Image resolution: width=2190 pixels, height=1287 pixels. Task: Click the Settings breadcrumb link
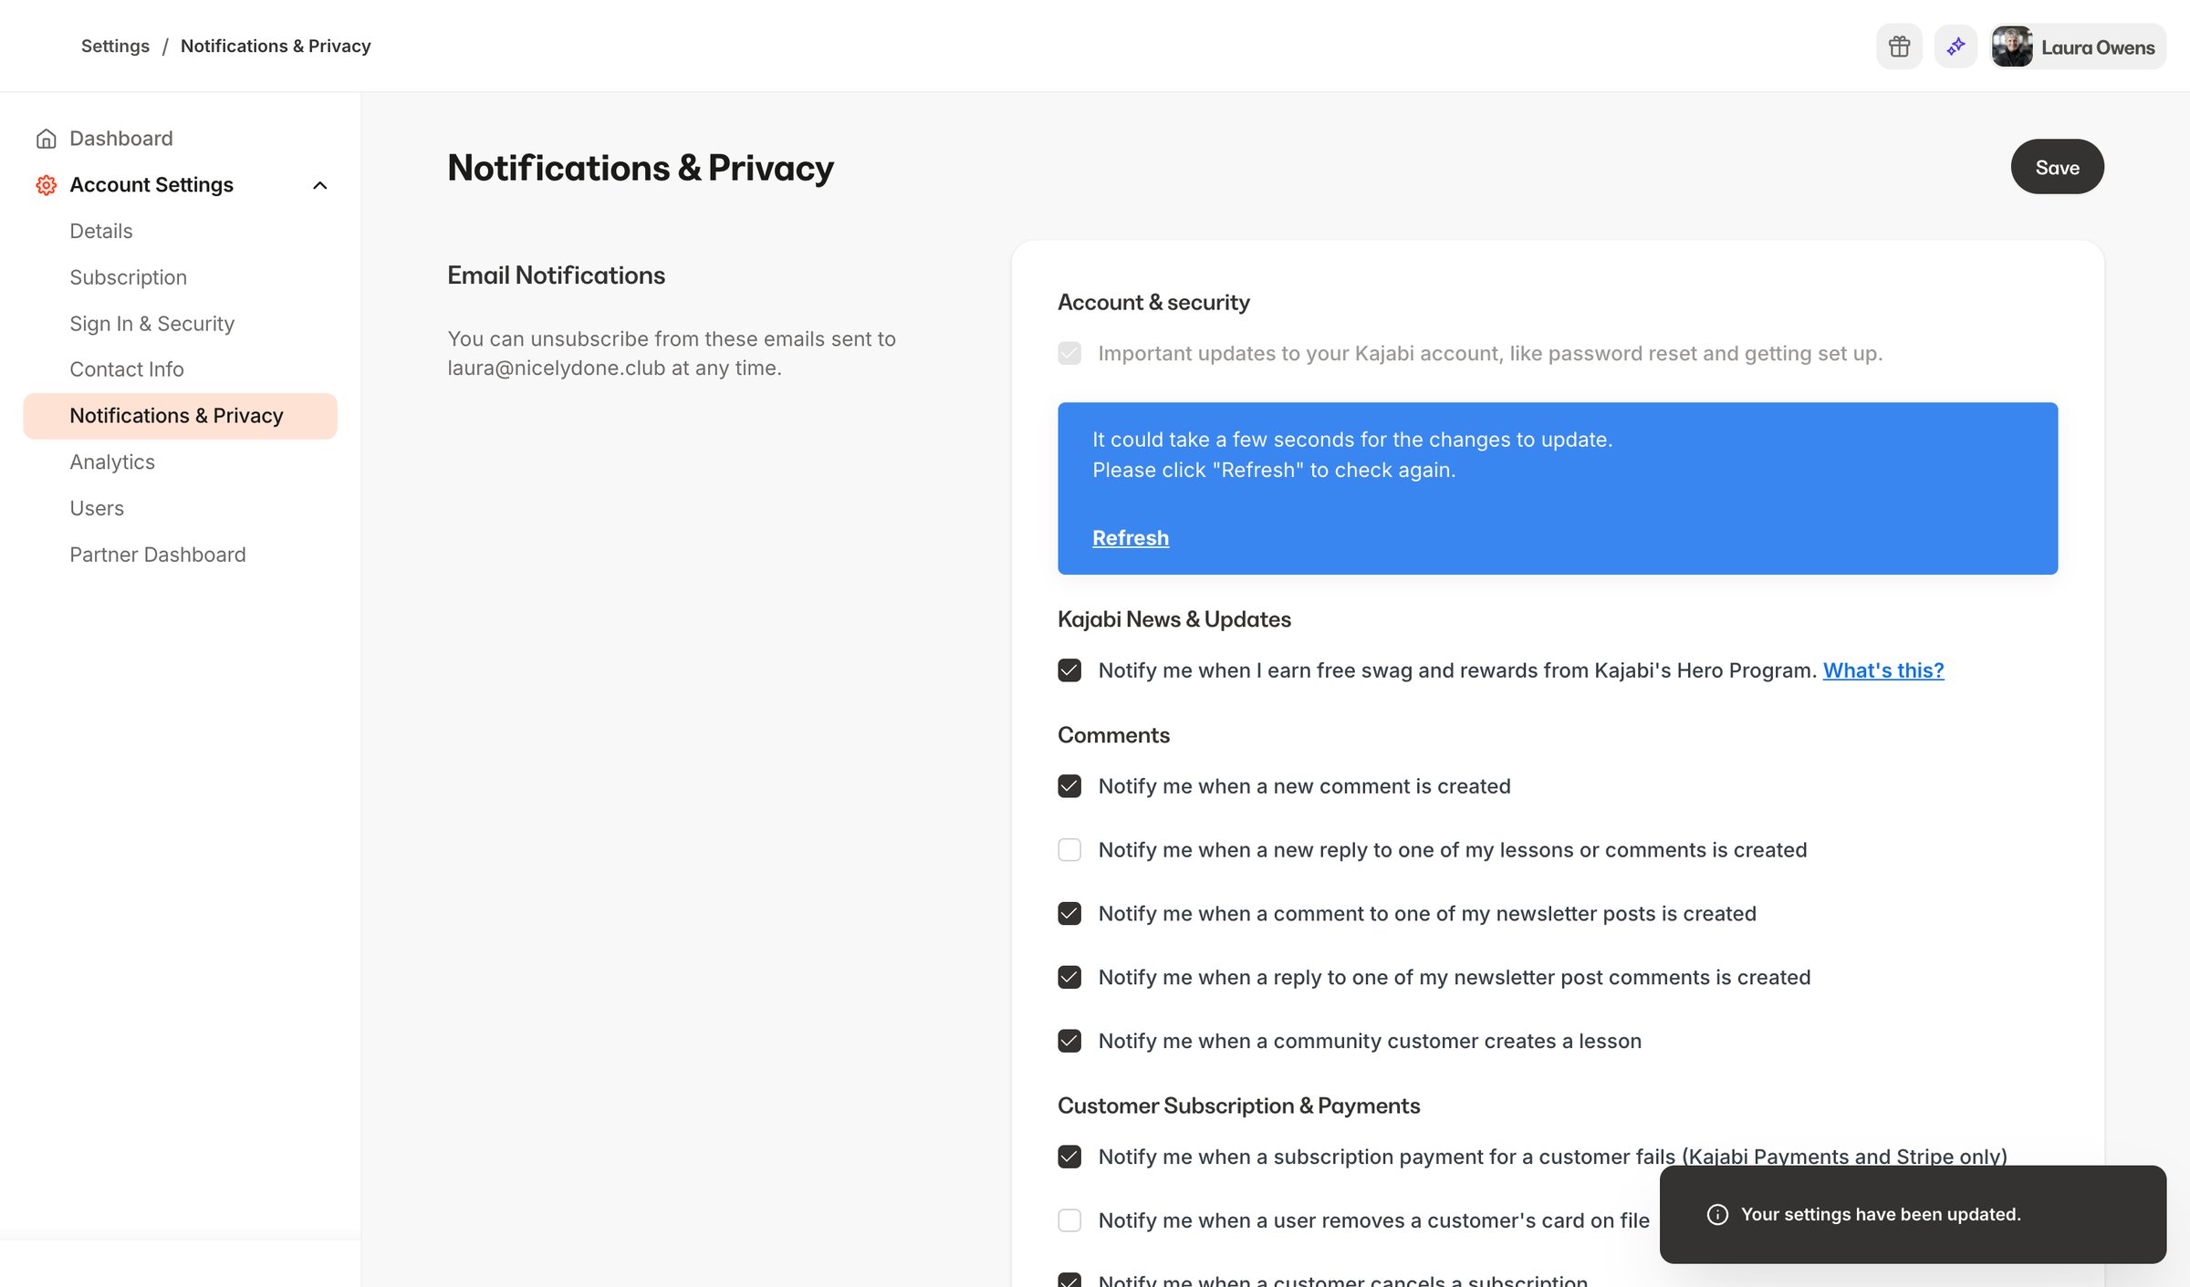coord(115,47)
